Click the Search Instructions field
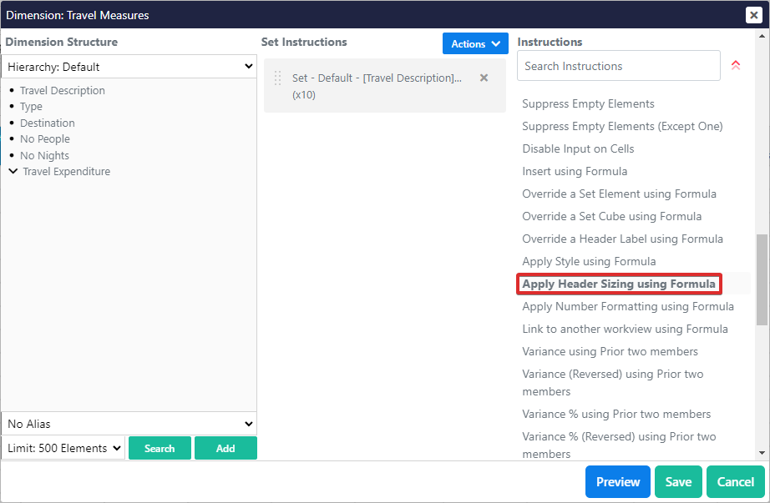 coord(618,66)
